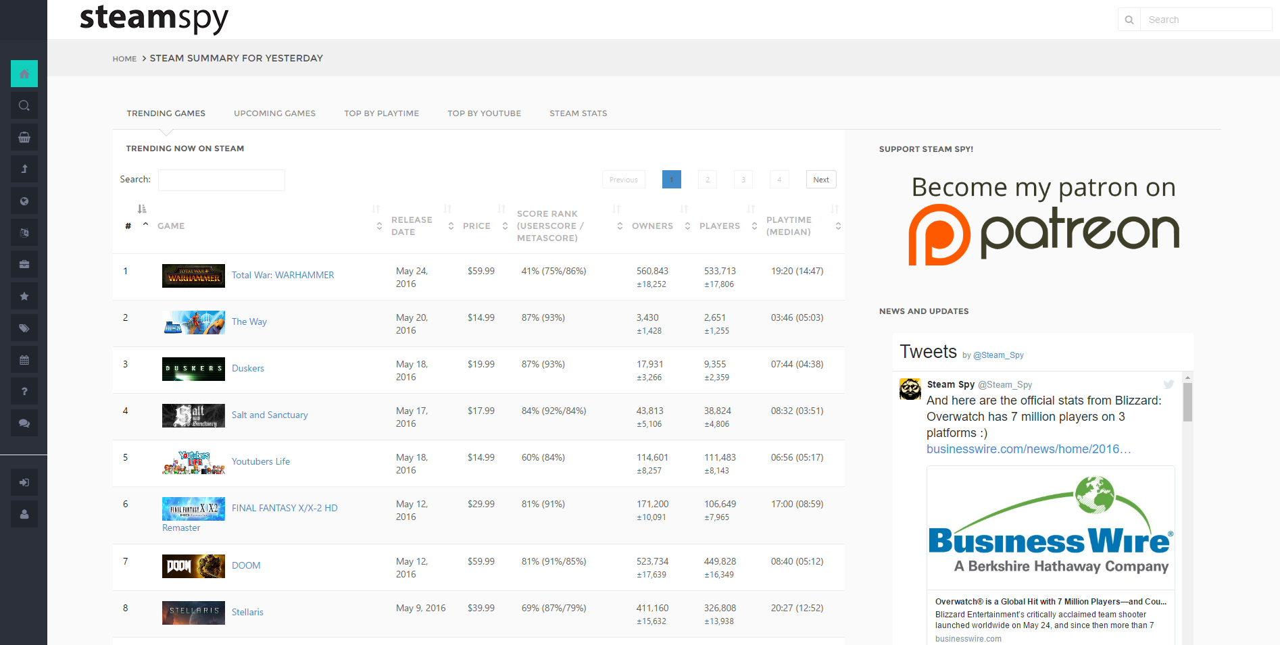This screenshot has height=645, width=1280.
Task: Click the Become my patron Patreon banner
Action: (x=1043, y=220)
